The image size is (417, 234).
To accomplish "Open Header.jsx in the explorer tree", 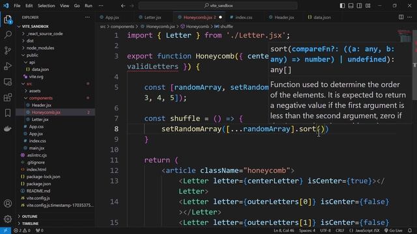I will (x=55, y=105).
